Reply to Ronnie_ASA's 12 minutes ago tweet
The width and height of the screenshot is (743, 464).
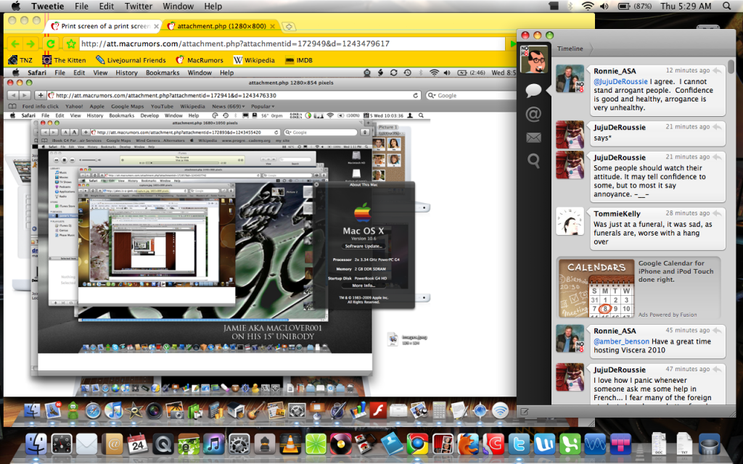point(718,70)
